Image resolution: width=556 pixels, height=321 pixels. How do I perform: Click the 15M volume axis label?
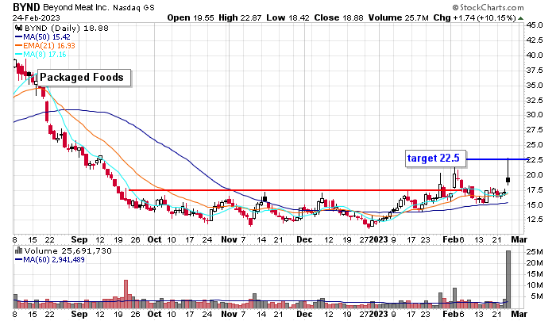[x=535, y=274]
